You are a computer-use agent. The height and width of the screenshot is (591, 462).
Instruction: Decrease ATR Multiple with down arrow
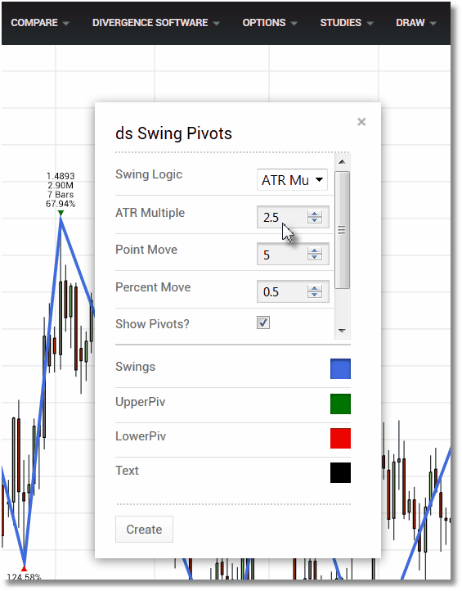tap(314, 220)
